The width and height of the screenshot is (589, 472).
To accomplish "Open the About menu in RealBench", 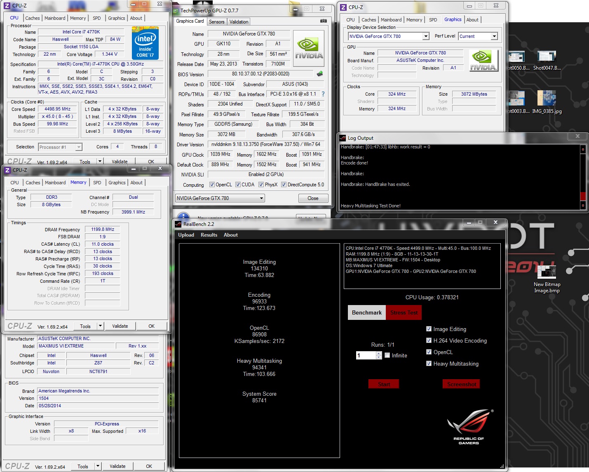I will coord(231,235).
